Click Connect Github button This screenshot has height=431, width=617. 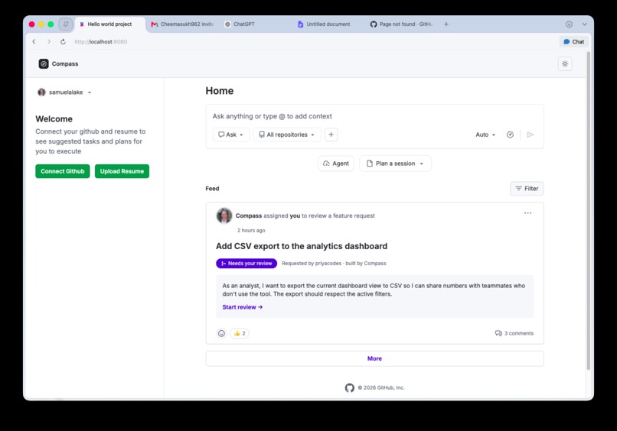(63, 171)
